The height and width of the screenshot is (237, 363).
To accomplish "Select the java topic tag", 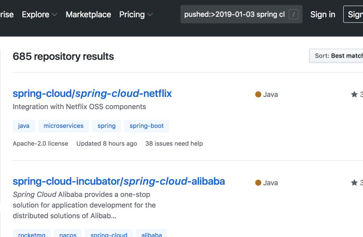I will (24, 126).
